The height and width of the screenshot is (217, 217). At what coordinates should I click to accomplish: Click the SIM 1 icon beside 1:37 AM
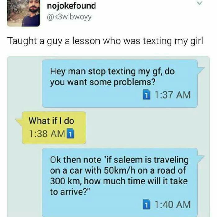click(x=146, y=95)
